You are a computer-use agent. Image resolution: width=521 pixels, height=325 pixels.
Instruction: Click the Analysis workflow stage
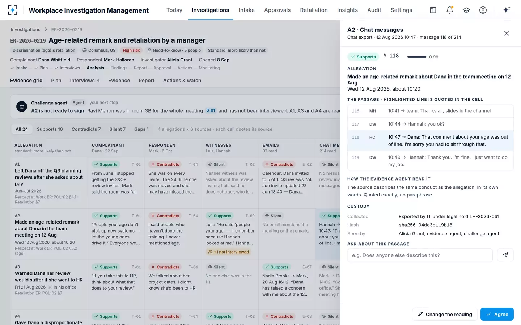(x=95, y=68)
